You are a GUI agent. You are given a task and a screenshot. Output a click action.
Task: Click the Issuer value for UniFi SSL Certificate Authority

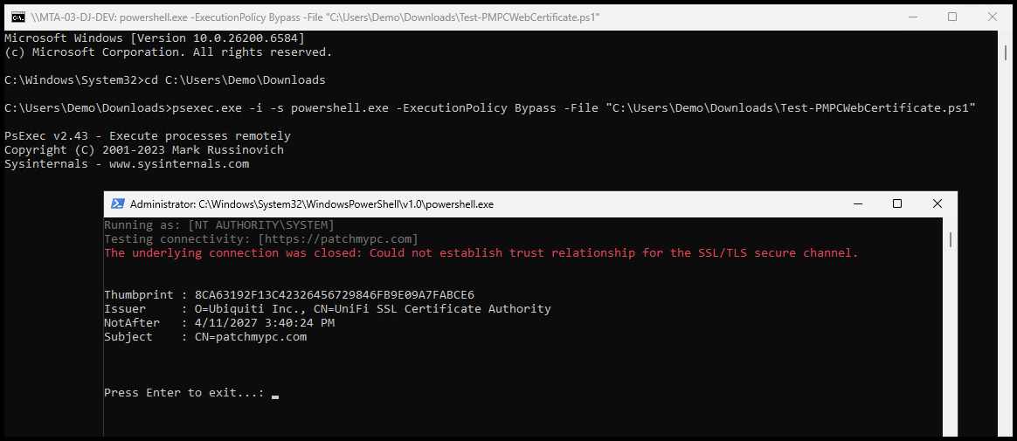373,309
